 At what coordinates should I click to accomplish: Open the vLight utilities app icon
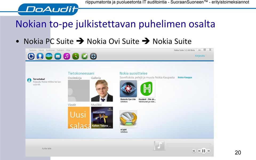[x=128, y=119]
